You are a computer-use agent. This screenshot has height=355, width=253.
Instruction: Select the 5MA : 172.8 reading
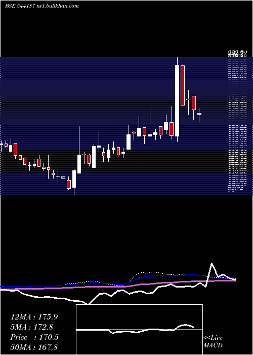click(32, 327)
